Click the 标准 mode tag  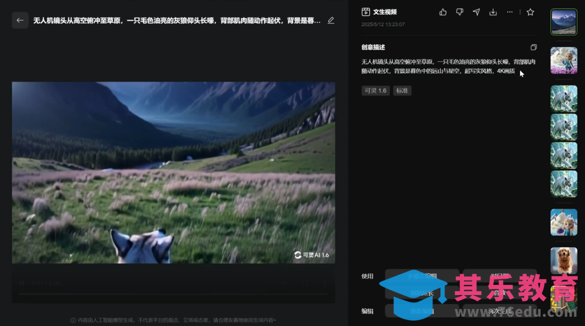(402, 91)
